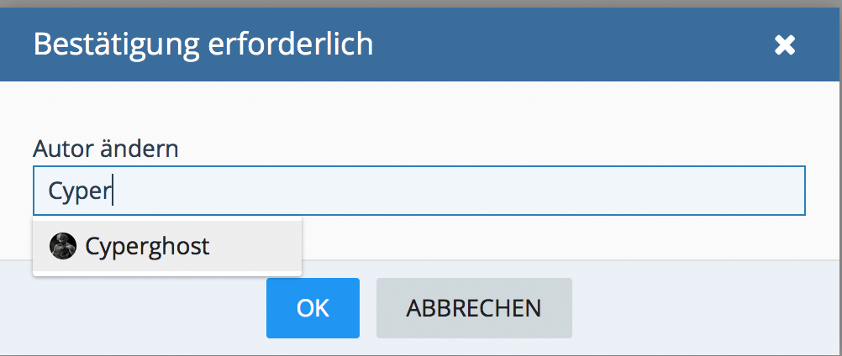
Task: Click the OK button
Action: [313, 308]
